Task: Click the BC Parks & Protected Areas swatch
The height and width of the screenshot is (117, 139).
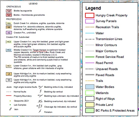Action: click(90, 110)
